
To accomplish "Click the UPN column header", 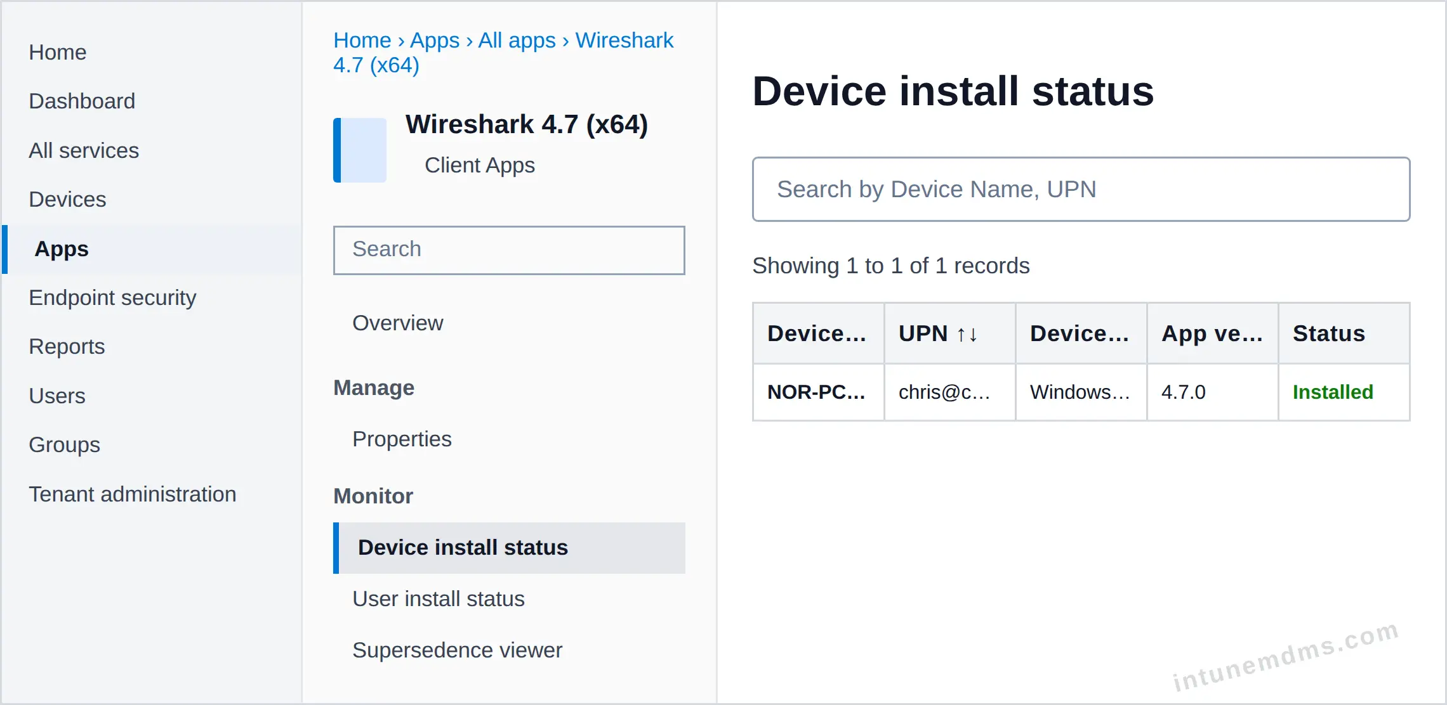I will click(950, 333).
